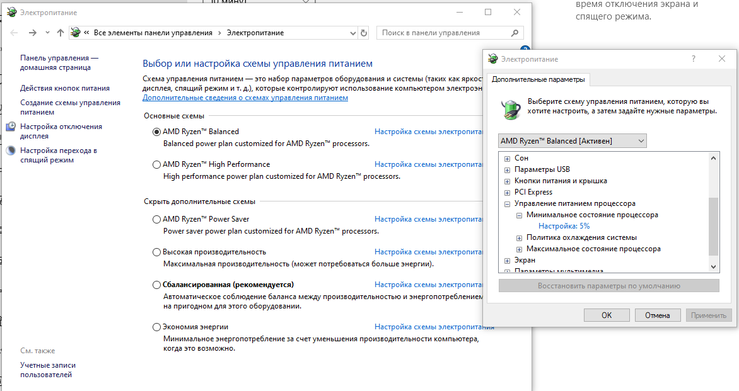Expand 'Кнопки питания и крышка' node
Screen dimensions: 739x391
[507, 181]
